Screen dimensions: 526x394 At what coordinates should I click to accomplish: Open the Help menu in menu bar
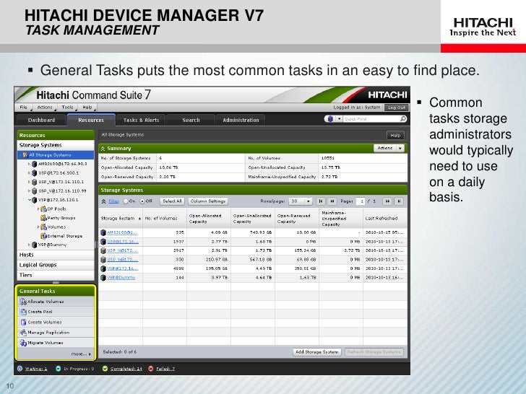click(87, 108)
